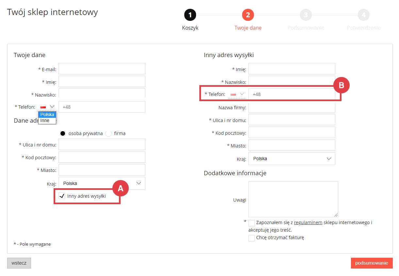This screenshot has height=276, width=399.
Task: Select the osoba prywatna radio button
Action: pyautogui.click(x=63, y=133)
